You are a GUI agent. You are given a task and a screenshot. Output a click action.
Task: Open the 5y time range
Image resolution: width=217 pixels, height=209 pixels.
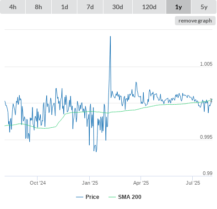pyautogui.click(x=204, y=7)
